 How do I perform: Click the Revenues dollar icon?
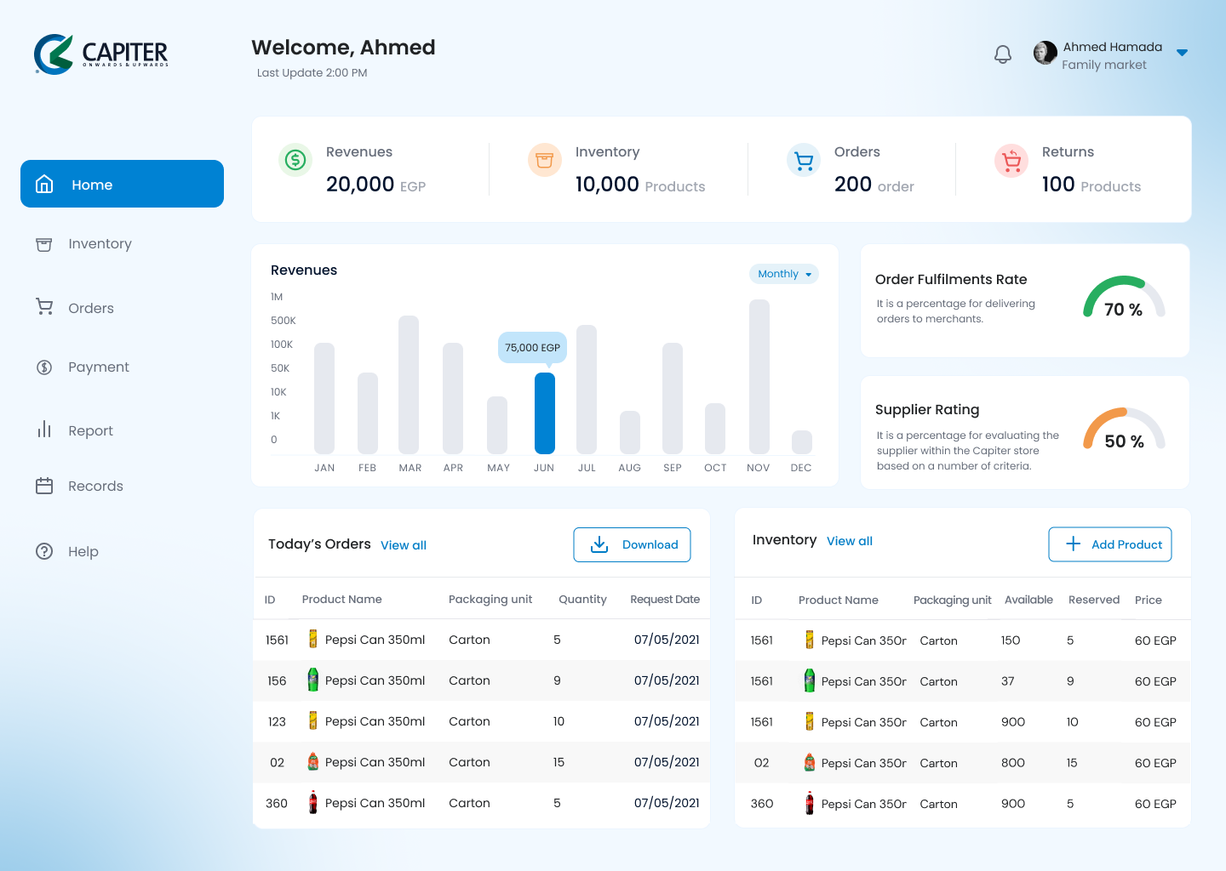click(295, 159)
